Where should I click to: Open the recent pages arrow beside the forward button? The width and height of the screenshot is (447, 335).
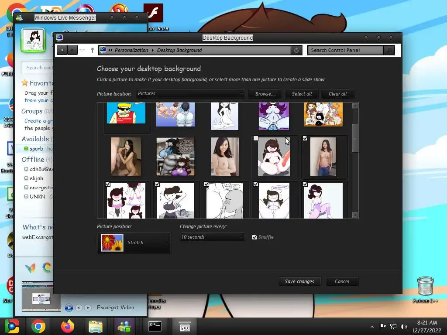tap(83, 51)
